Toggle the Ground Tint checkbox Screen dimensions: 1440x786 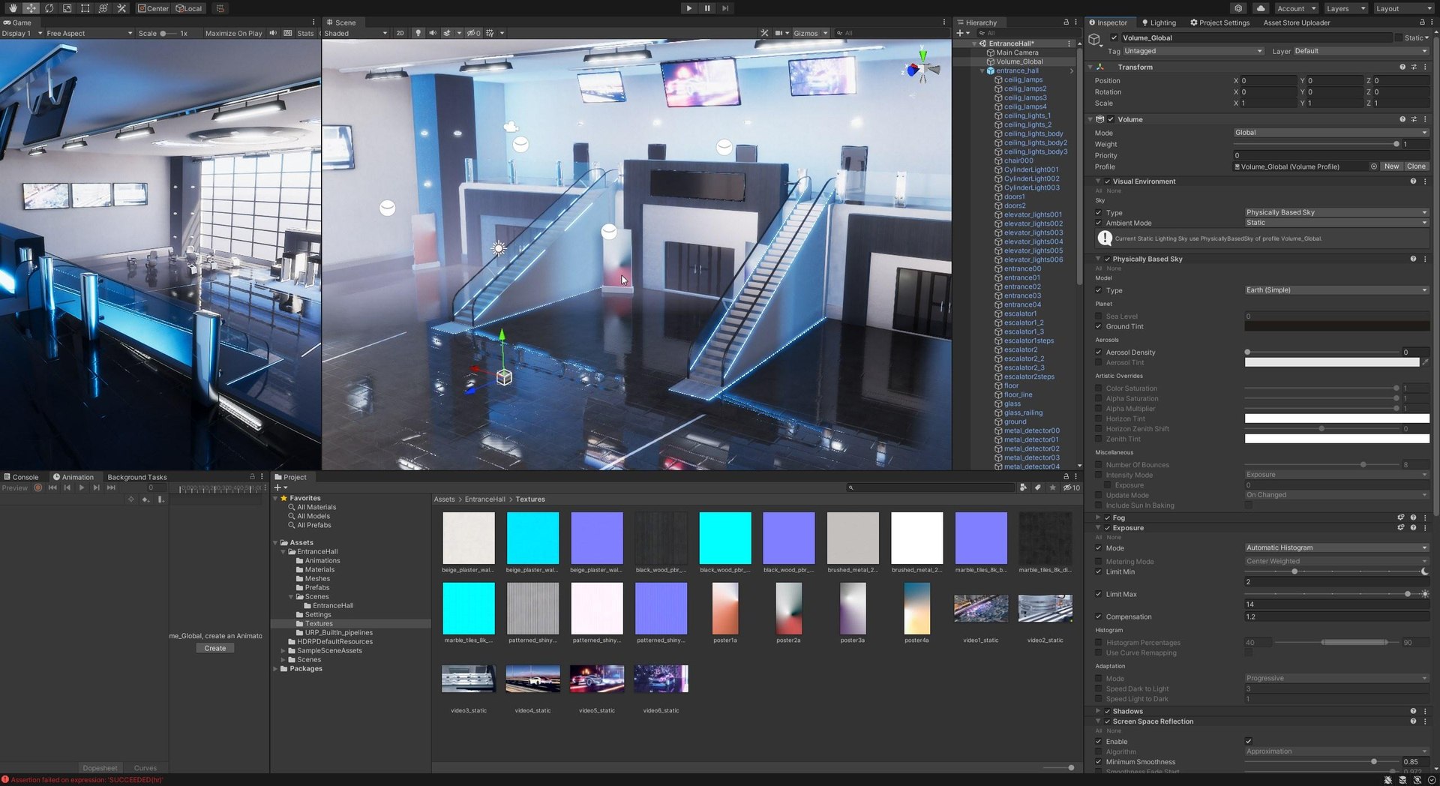click(1099, 326)
